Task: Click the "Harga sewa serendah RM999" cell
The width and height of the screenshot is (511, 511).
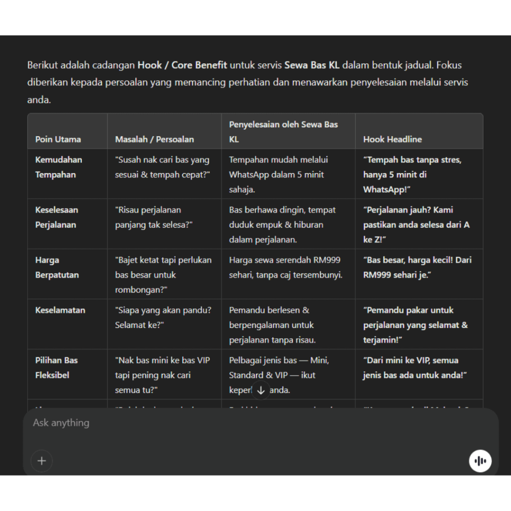Action: coord(285,267)
